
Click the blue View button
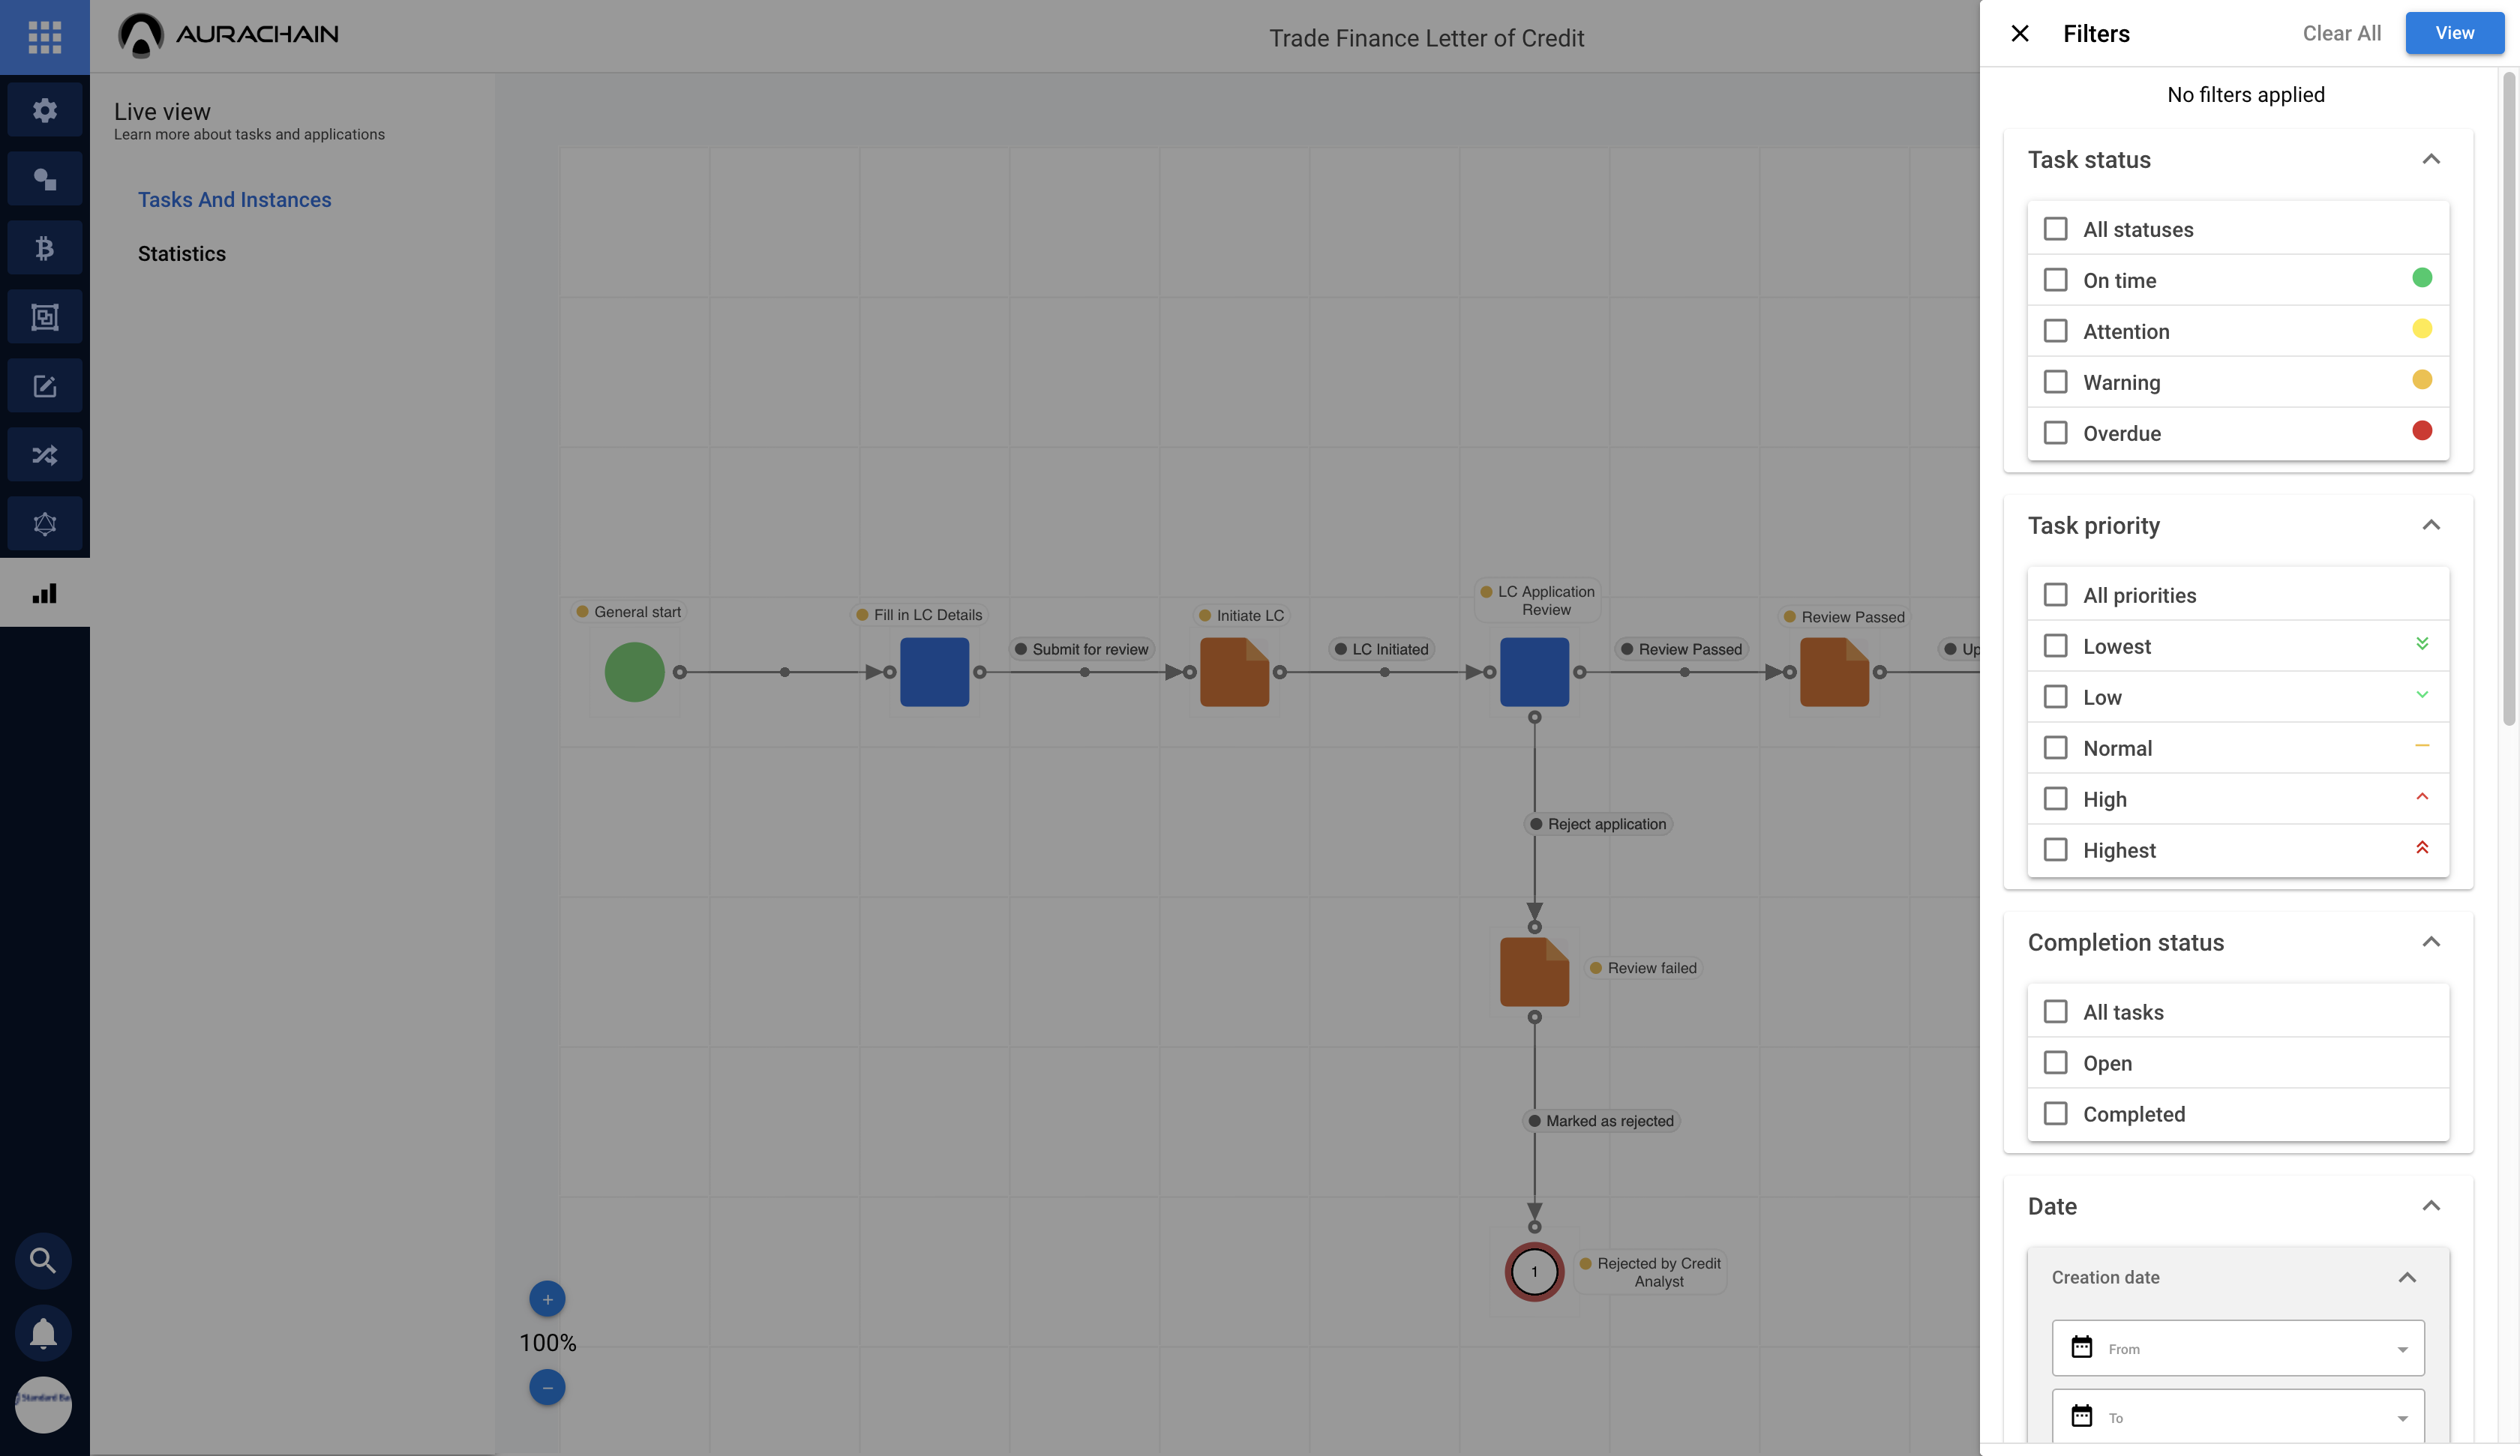pyautogui.click(x=2454, y=33)
